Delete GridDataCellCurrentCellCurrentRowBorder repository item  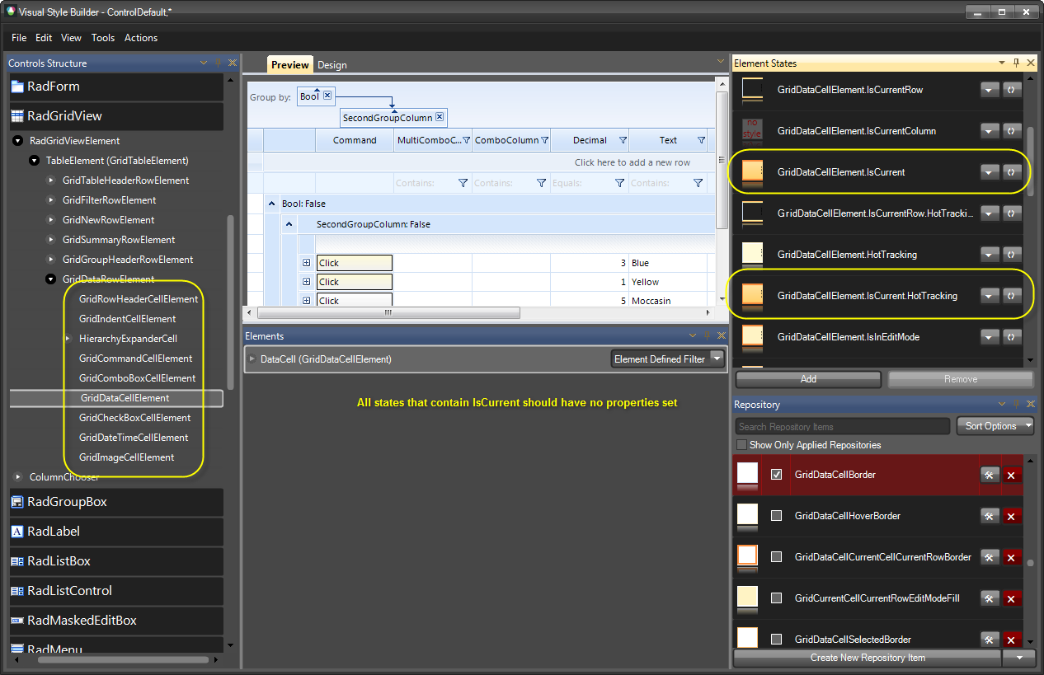click(1012, 557)
